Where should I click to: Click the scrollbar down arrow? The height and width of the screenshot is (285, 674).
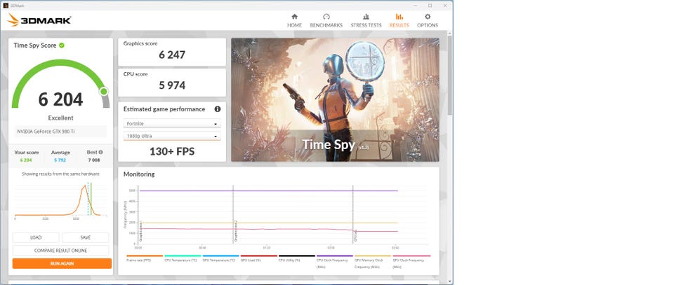pyautogui.click(x=449, y=281)
